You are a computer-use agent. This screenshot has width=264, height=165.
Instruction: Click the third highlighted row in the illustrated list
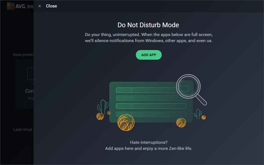click(151, 106)
